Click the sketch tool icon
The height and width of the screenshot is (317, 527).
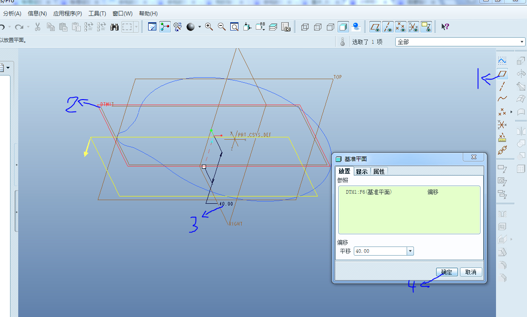502,60
